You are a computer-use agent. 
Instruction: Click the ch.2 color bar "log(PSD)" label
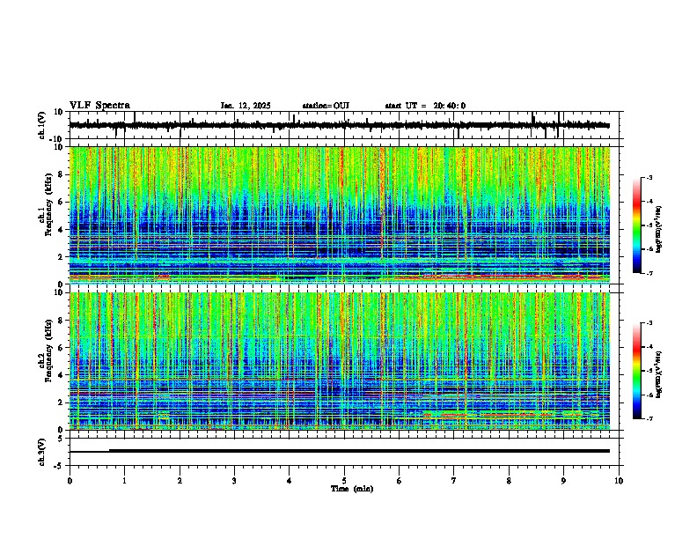pos(659,374)
